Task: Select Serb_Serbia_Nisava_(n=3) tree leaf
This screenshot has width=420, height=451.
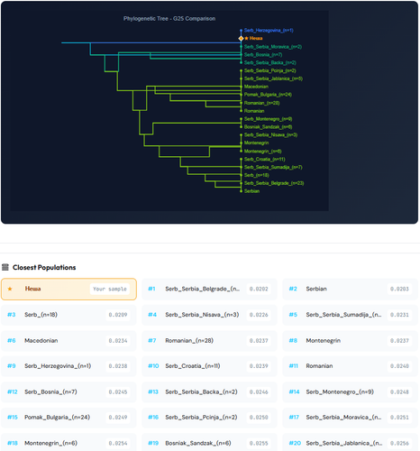Action: click(x=270, y=135)
